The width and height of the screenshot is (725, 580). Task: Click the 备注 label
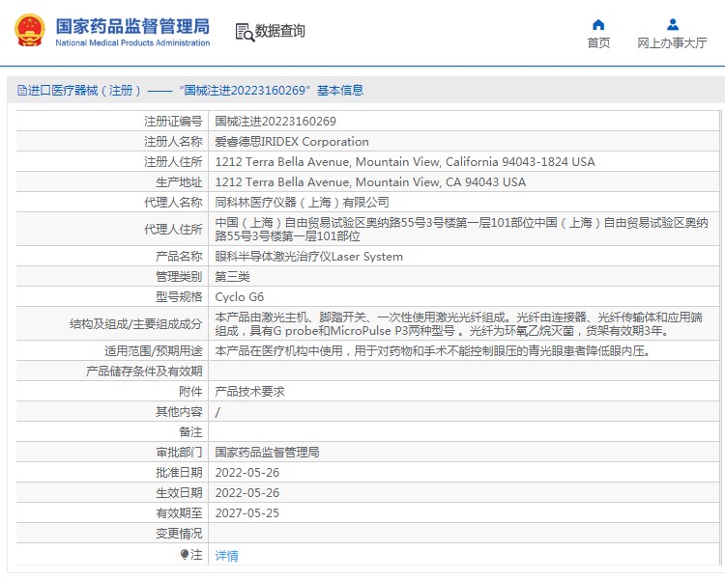pos(190,432)
